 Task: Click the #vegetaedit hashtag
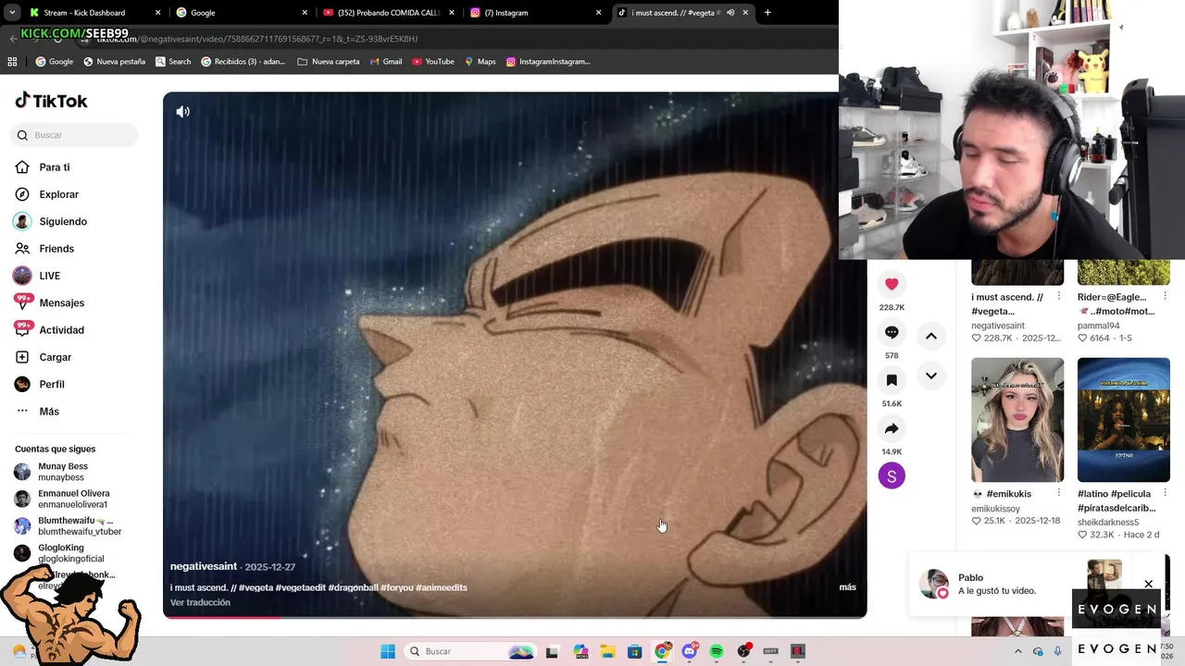pyautogui.click(x=301, y=587)
